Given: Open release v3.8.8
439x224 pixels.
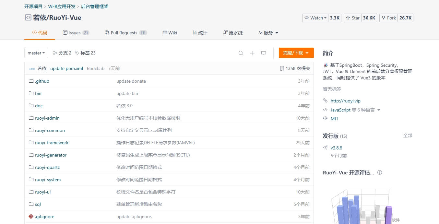Looking at the screenshot, I should coord(337,148).
